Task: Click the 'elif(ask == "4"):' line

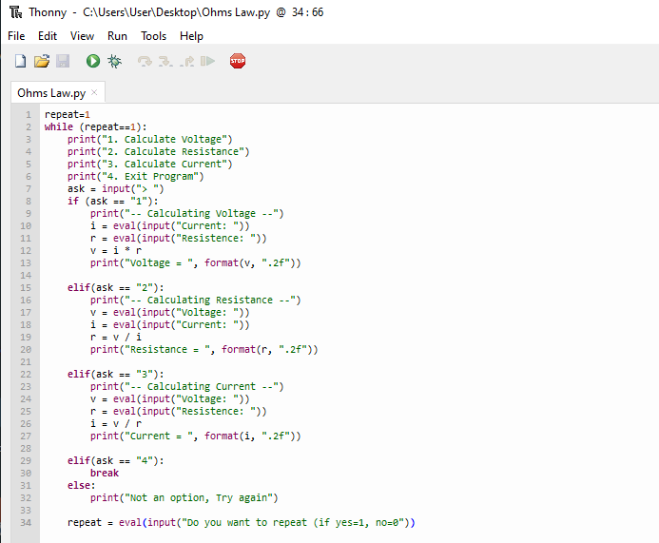Action: click(x=116, y=460)
